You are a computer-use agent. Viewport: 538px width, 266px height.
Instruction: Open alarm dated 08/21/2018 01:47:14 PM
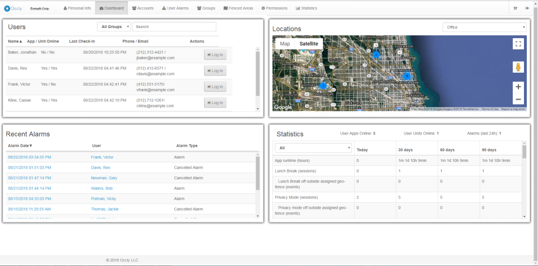point(30,178)
